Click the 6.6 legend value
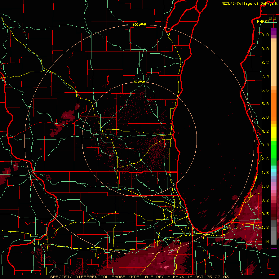 [x=265, y=90]
